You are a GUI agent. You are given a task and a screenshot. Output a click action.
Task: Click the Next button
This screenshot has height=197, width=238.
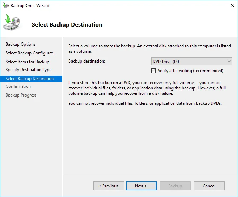pos(141,186)
